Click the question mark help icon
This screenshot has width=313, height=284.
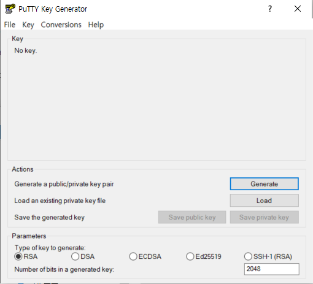click(270, 9)
